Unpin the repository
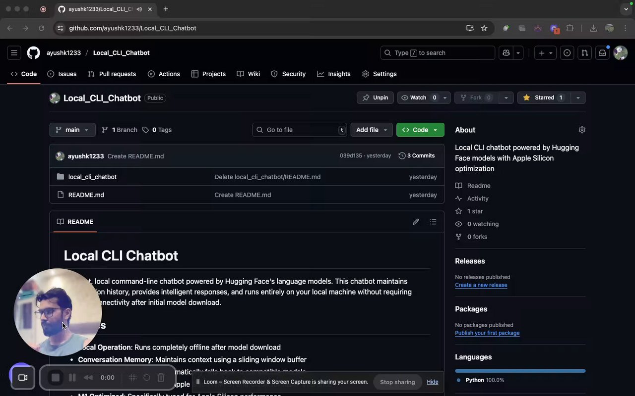 376,98
